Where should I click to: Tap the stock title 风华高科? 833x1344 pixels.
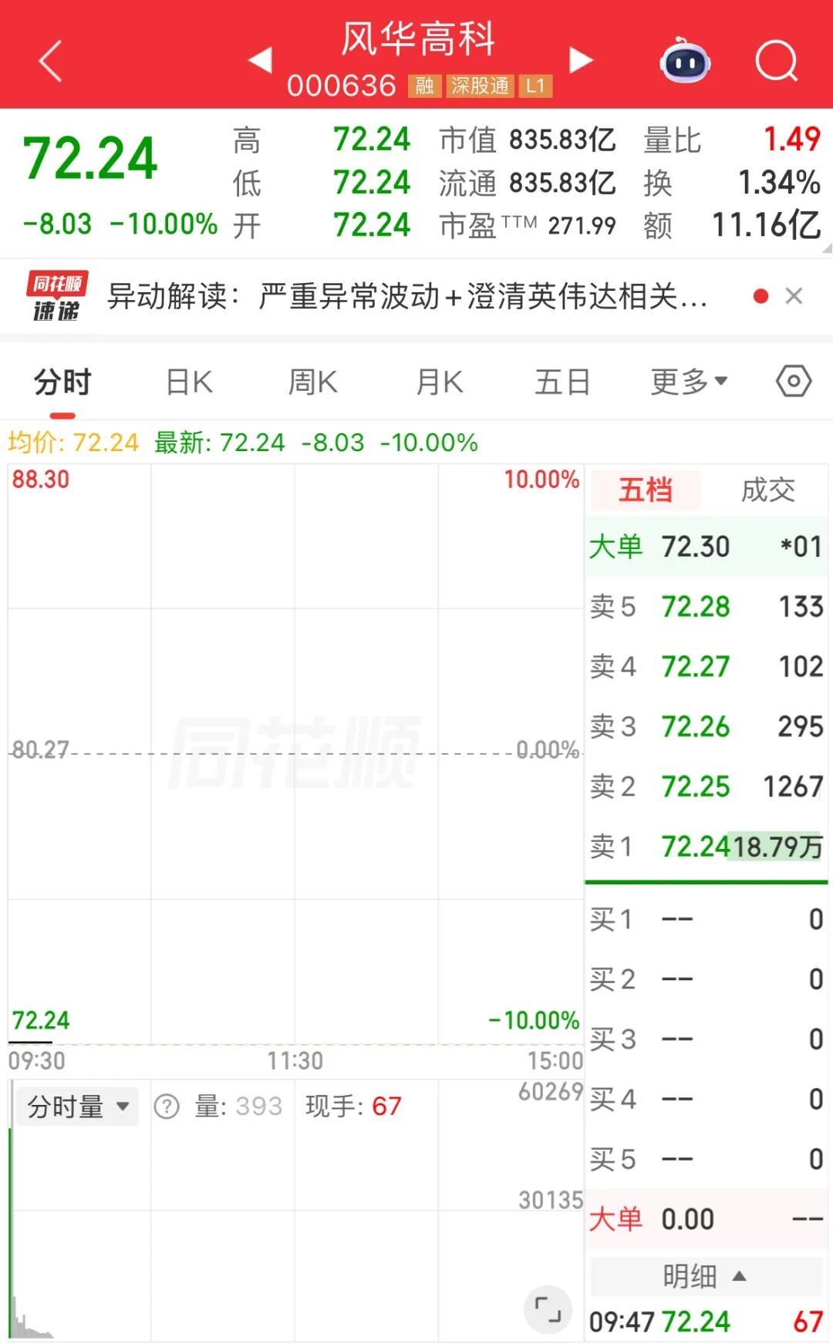point(418,39)
